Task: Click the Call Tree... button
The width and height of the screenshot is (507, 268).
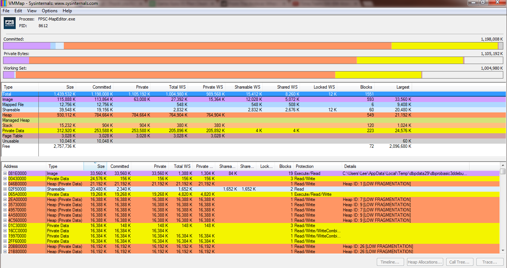Action: pyautogui.click(x=460, y=262)
